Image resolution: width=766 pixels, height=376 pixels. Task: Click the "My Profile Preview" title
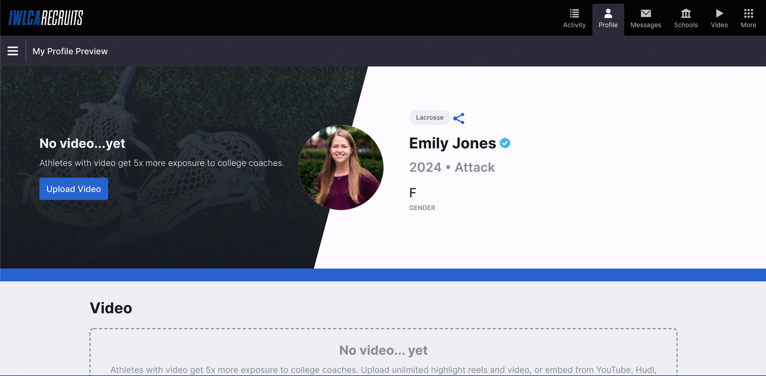70,51
